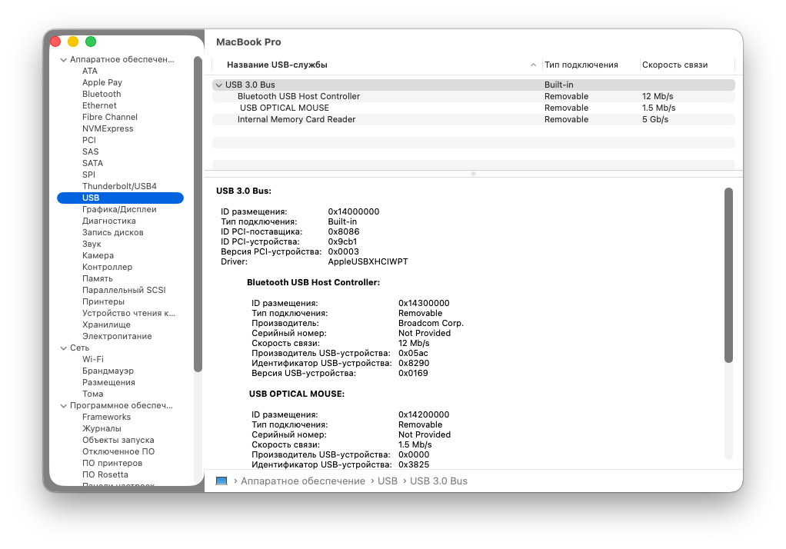Select Bluetooth USB Host Controller table row
786x549 pixels.
(x=474, y=97)
